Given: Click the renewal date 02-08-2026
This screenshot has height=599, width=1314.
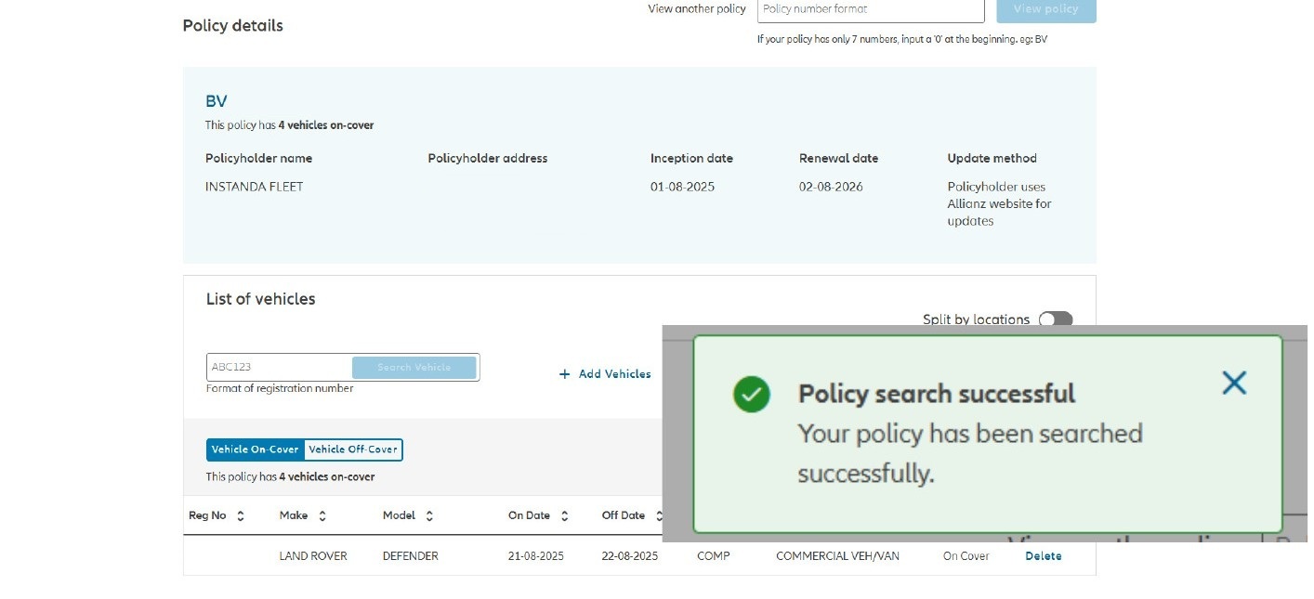Looking at the screenshot, I should point(831,187).
